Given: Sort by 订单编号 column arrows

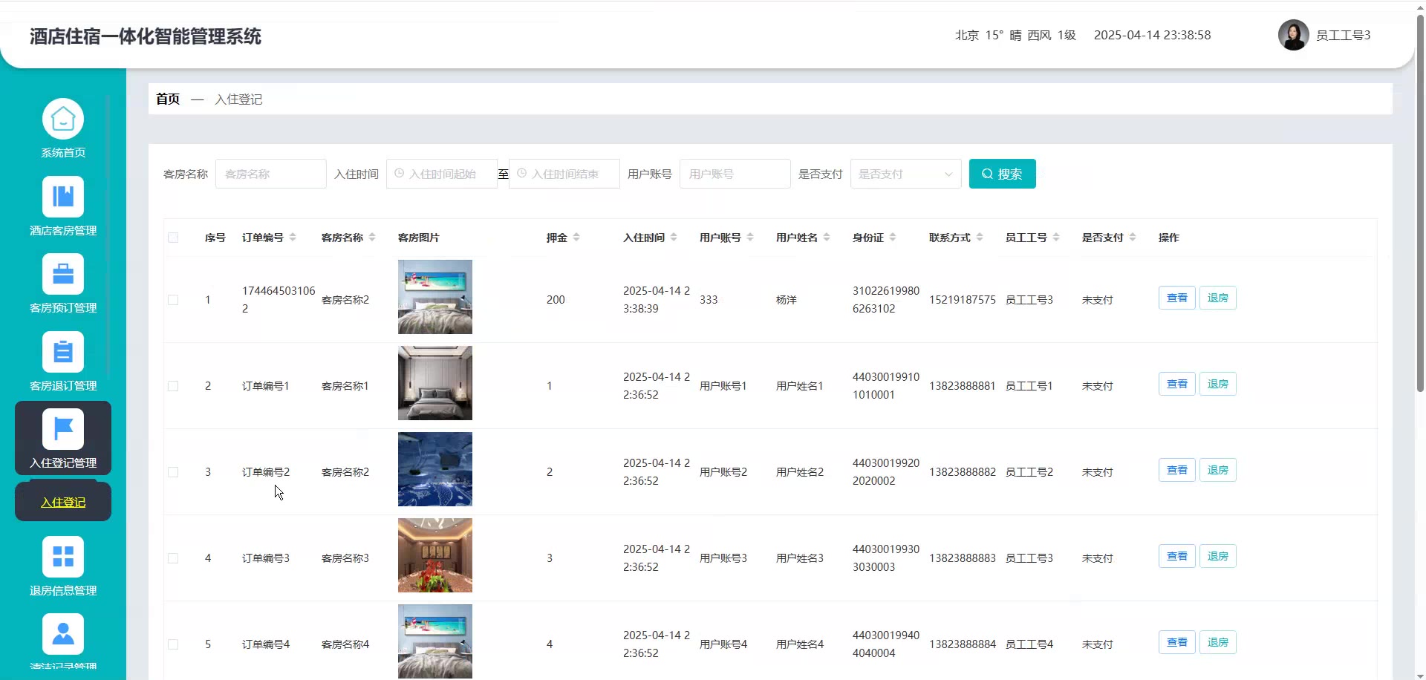Looking at the screenshot, I should point(293,238).
